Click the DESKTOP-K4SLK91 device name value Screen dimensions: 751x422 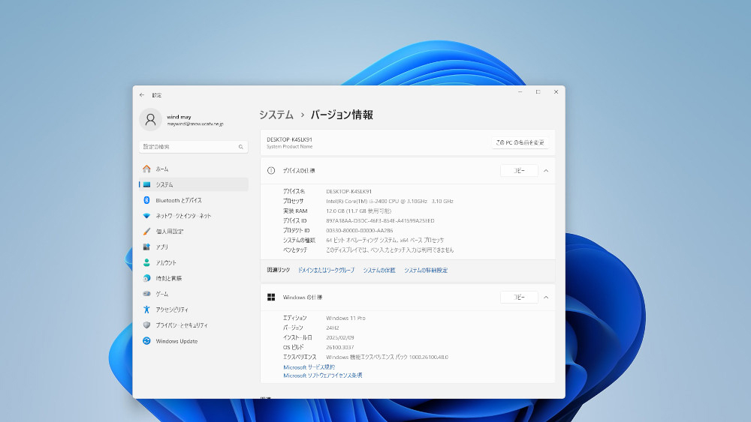[x=348, y=191]
